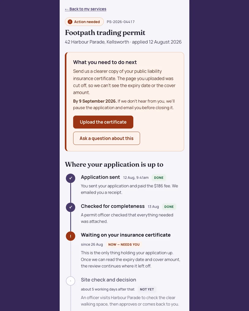Click the orange alert icon for insurance certificate step
The image size is (249, 311).
click(71, 236)
